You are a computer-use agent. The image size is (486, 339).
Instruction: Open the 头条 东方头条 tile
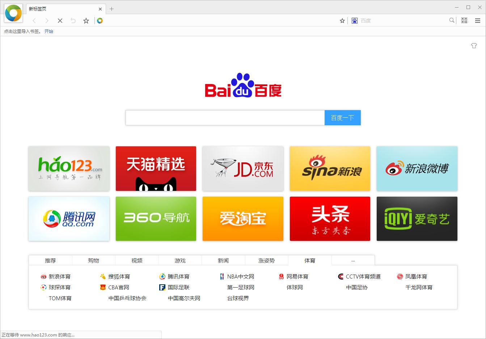[330, 219]
